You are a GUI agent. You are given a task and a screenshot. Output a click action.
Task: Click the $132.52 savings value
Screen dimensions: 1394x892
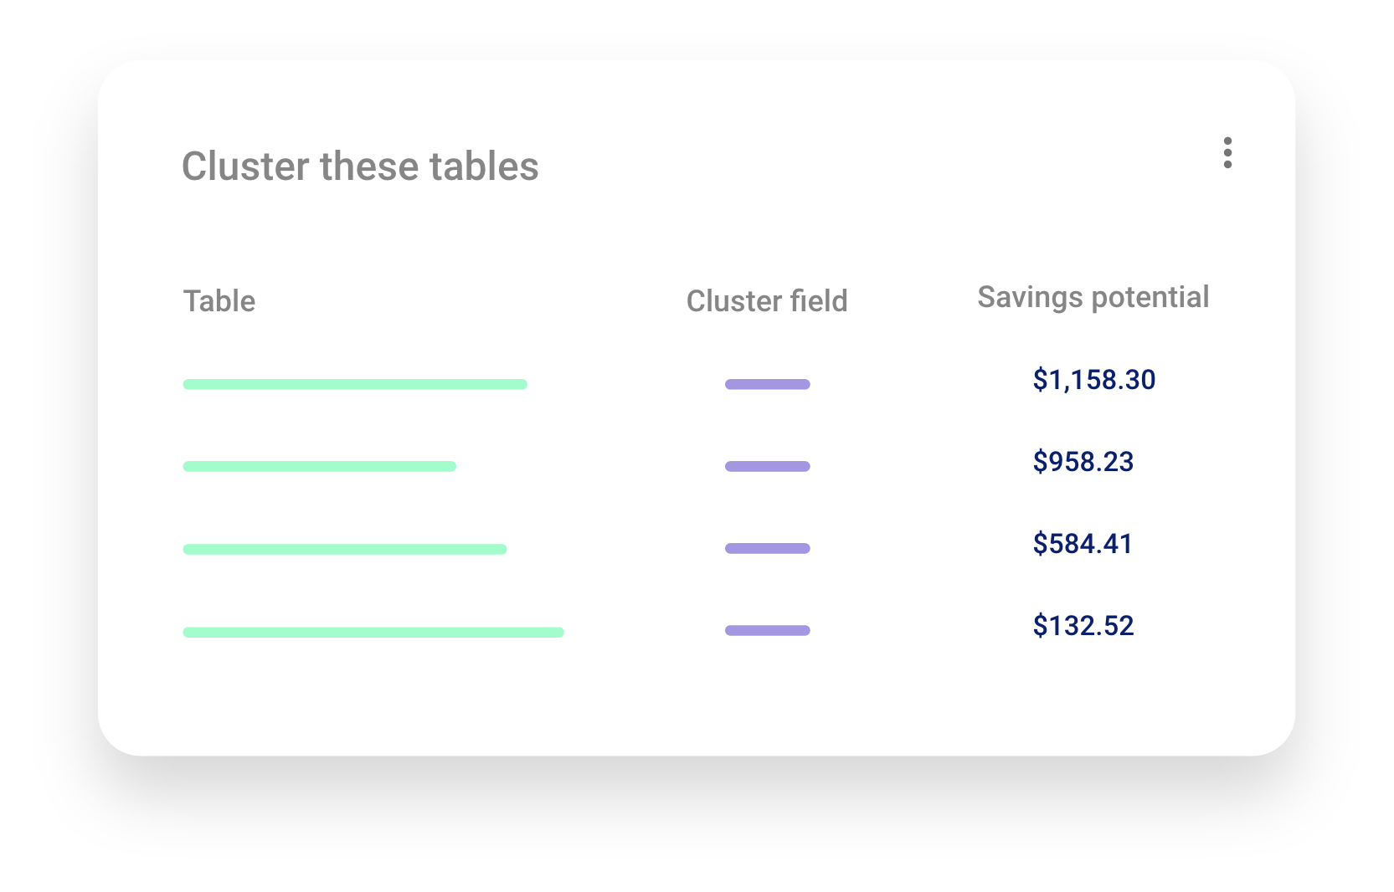pyautogui.click(x=1083, y=626)
